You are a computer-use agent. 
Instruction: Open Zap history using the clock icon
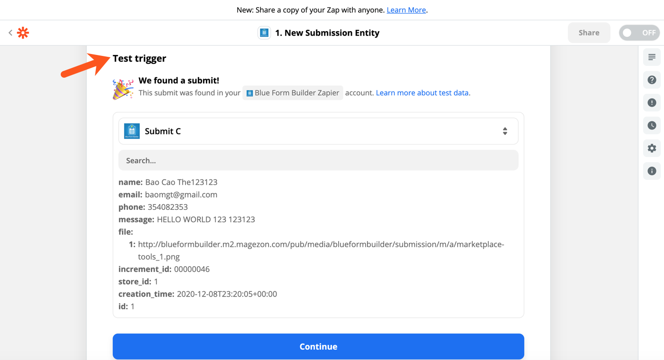click(652, 126)
